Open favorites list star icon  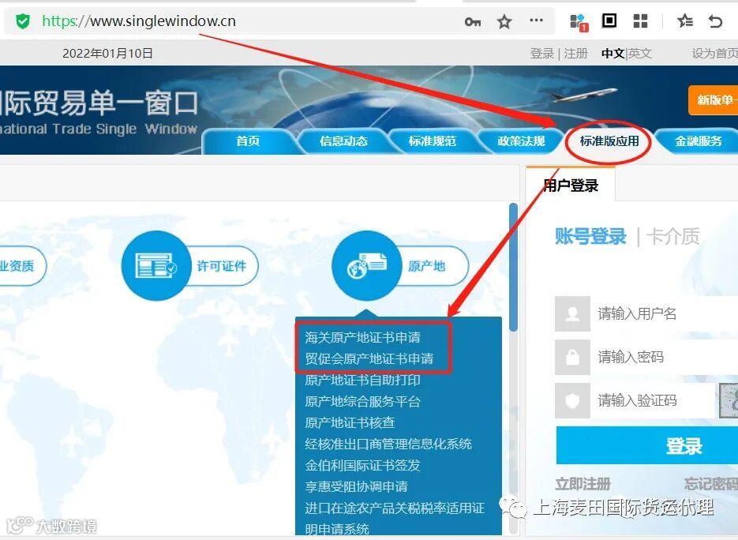685,21
